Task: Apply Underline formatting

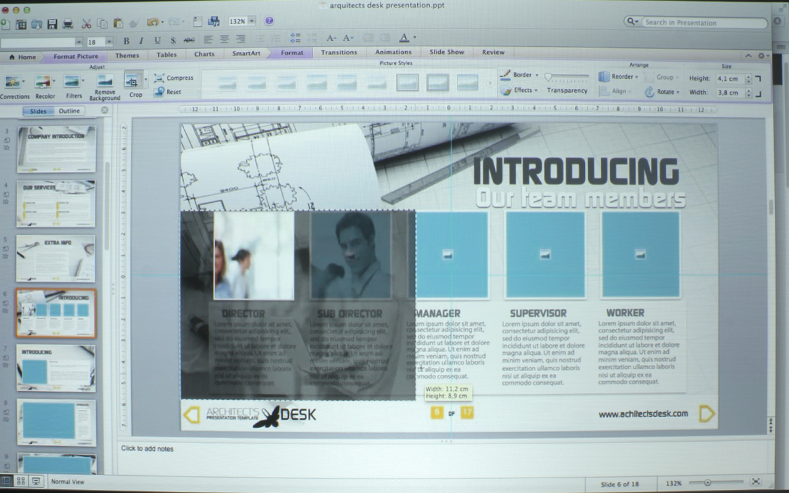Action: pyautogui.click(x=157, y=40)
